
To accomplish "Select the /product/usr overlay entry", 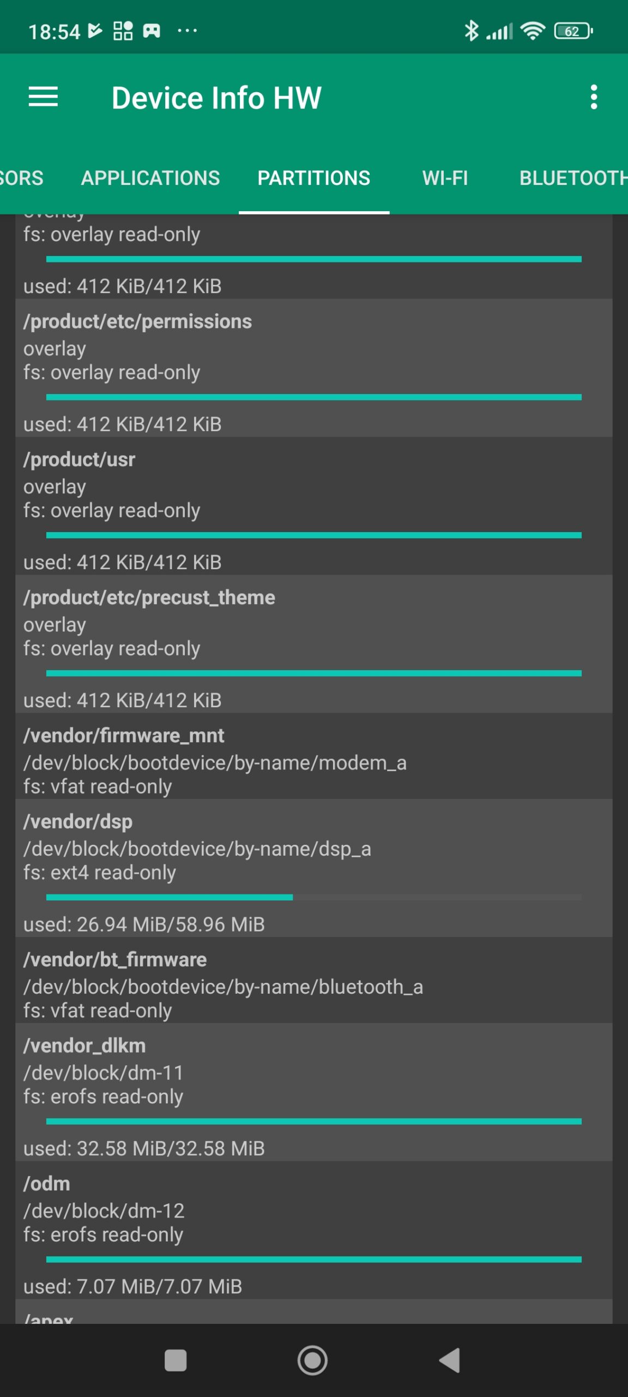I will tap(313, 506).
